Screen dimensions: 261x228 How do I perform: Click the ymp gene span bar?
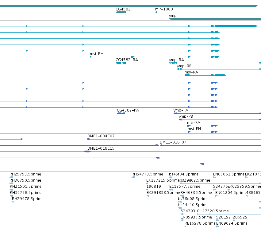215,19
